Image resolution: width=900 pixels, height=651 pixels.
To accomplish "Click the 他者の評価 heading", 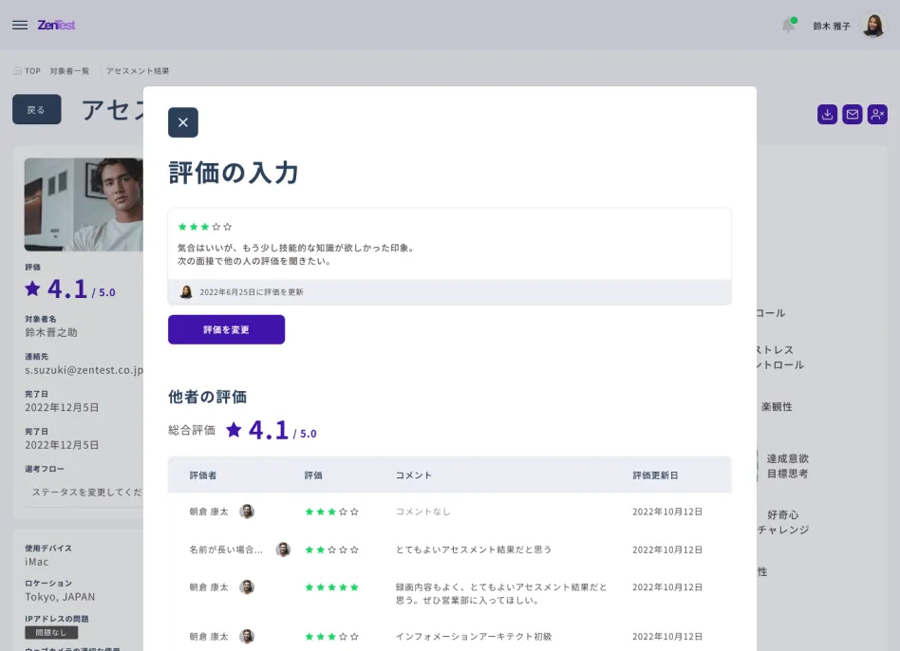I will point(207,397).
